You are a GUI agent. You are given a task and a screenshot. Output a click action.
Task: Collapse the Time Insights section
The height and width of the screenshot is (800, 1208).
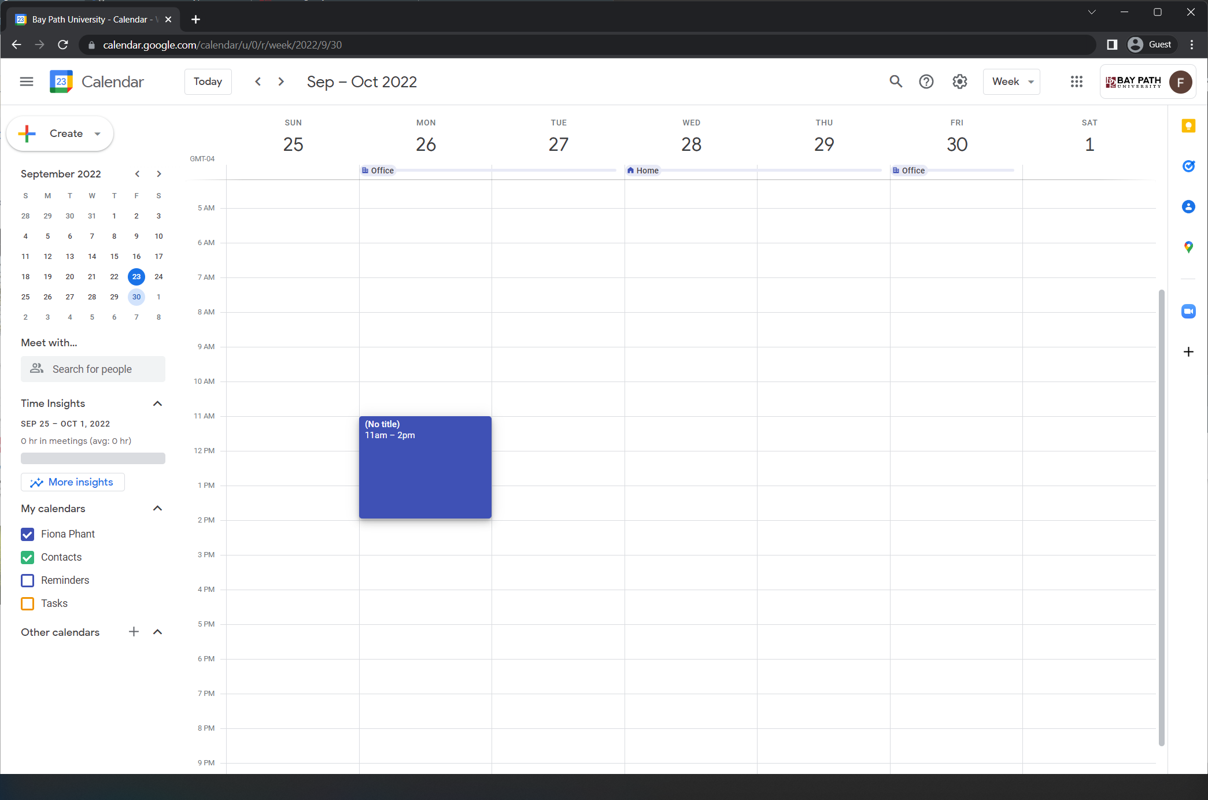[157, 403]
